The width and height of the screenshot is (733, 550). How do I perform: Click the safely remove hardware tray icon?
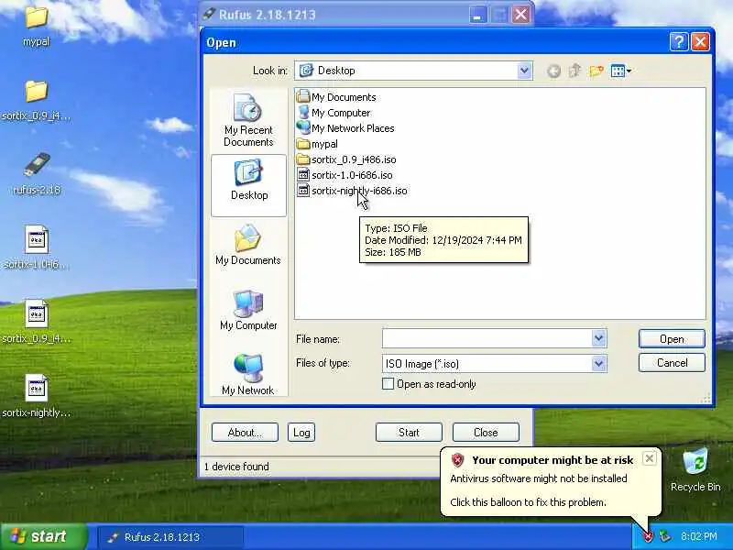tap(665, 536)
